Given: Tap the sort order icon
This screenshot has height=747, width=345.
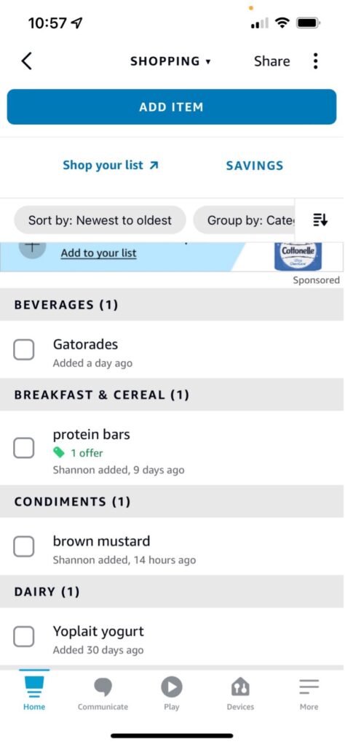Looking at the screenshot, I should (x=320, y=220).
